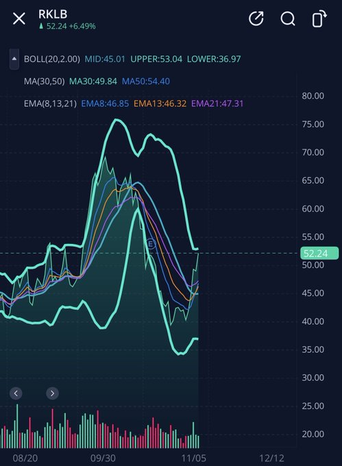Screen dimensions: 342x466
Task: Tap the MA30:49.84 value
Action: [x=93, y=81]
